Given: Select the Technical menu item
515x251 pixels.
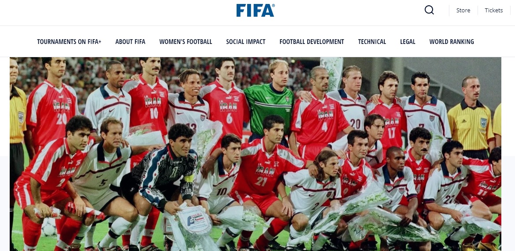Looking at the screenshot, I should 372,42.
